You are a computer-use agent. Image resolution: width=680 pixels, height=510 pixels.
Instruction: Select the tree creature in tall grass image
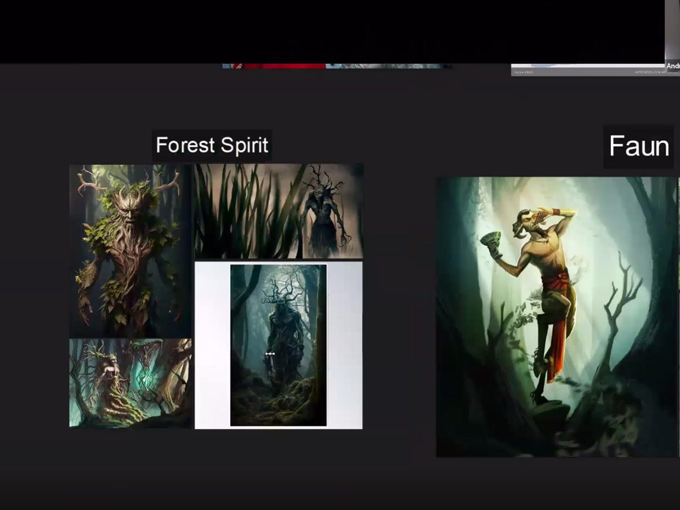(x=279, y=211)
